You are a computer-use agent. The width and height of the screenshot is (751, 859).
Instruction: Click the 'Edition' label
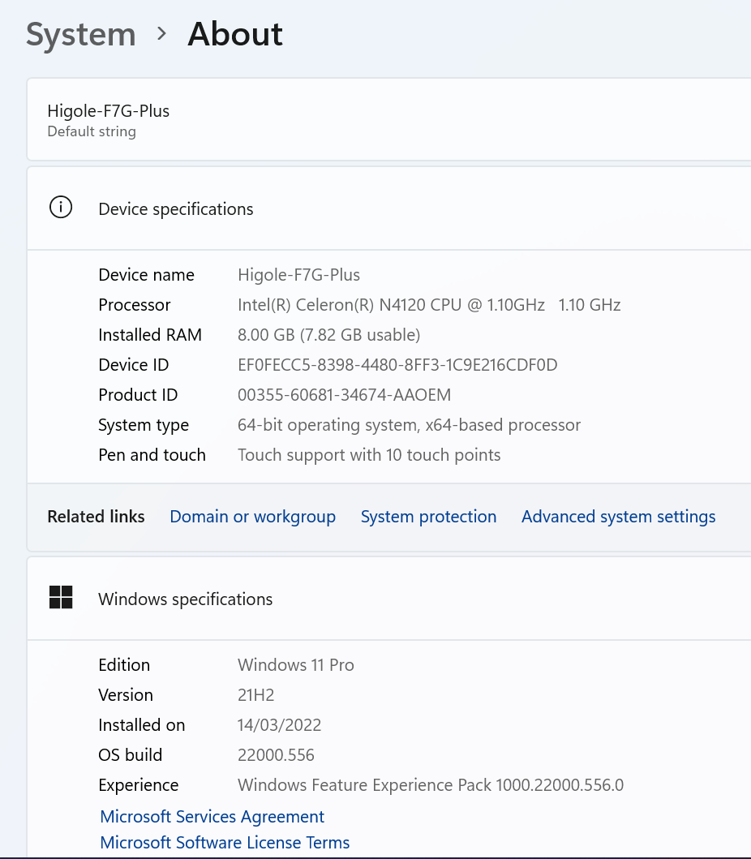click(x=124, y=665)
